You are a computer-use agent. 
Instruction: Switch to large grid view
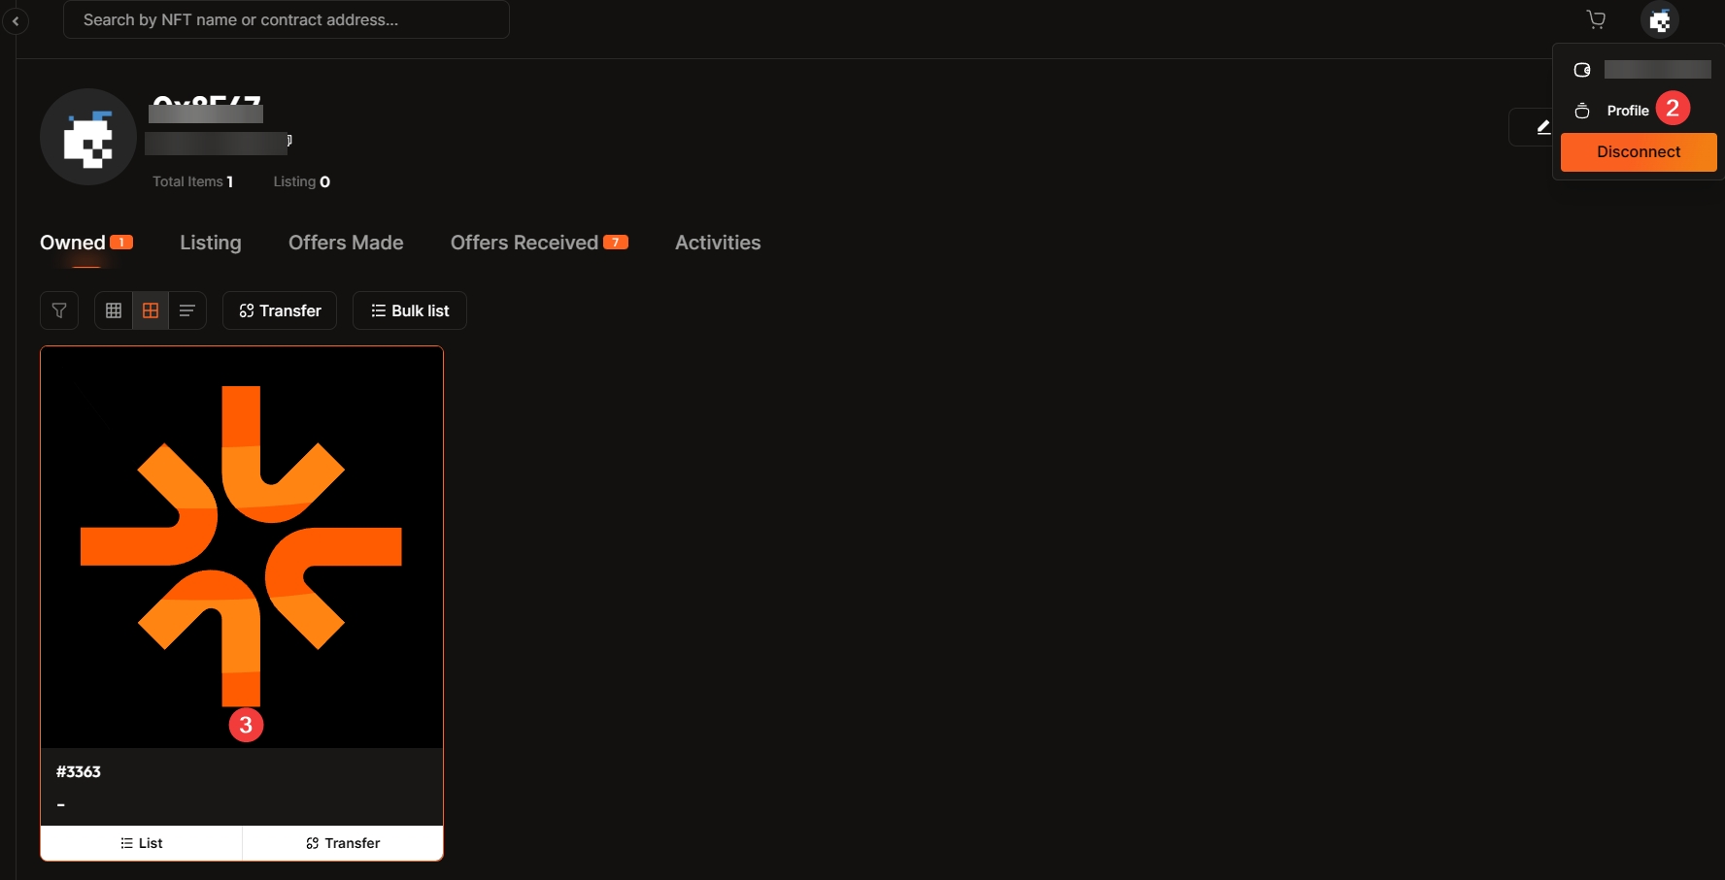(151, 310)
